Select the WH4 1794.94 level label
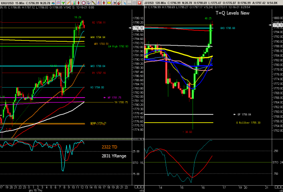The image size is (283, 192). click(98, 37)
